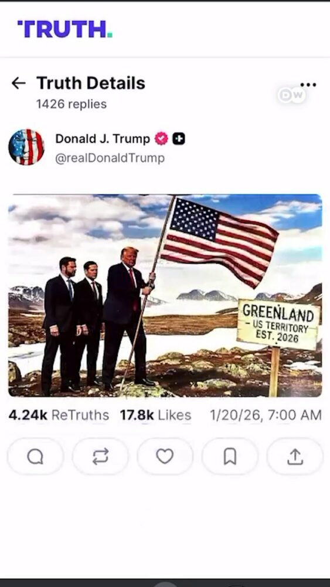
Task: Like the post with the heart icon
Action: 165,456
